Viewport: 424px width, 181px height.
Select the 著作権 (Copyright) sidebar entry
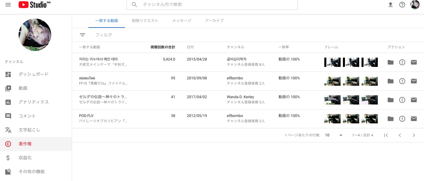pyautogui.click(x=25, y=144)
